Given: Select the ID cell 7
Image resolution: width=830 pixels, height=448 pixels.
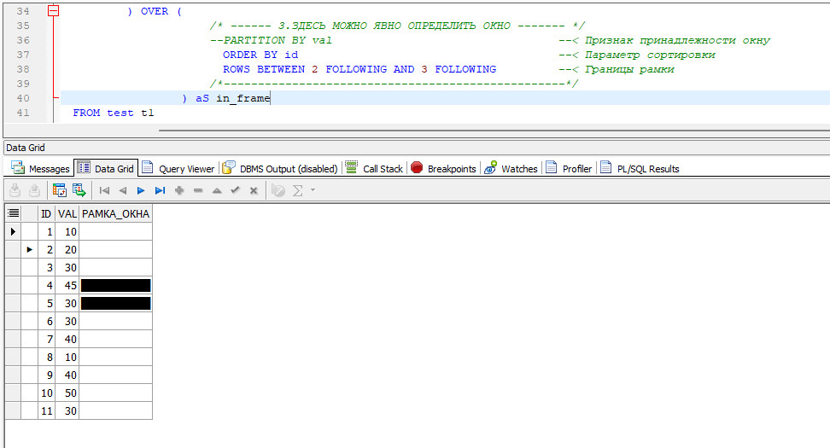Looking at the screenshot, I should (47, 339).
